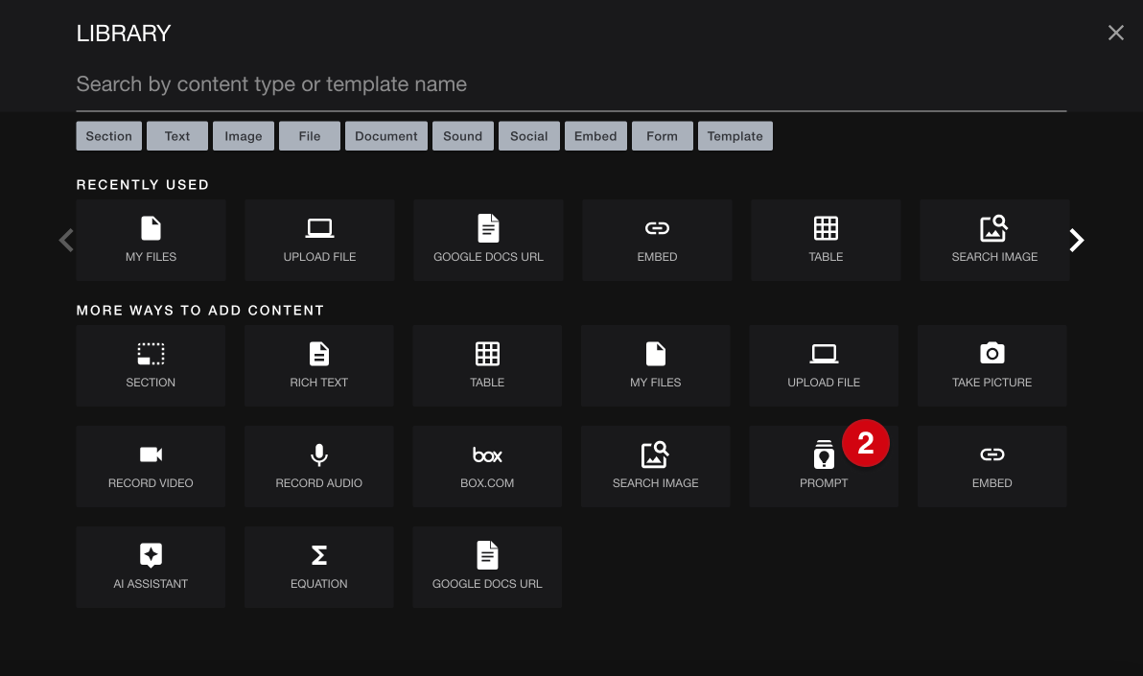The height and width of the screenshot is (676, 1143).
Task: Choose Upload File under More Ways to Add Content
Action: [824, 365]
